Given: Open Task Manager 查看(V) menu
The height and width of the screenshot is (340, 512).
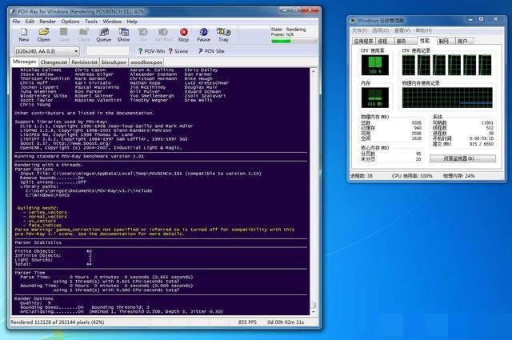Looking at the screenshot, I should click(x=402, y=30).
